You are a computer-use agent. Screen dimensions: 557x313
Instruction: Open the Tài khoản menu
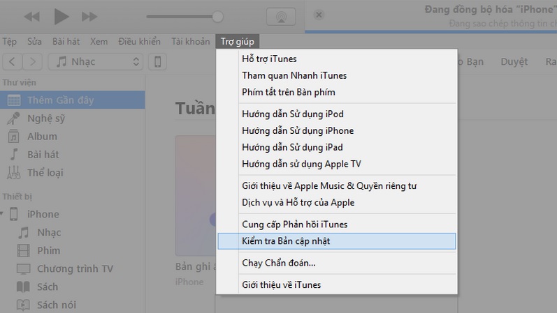click(190, 41)
